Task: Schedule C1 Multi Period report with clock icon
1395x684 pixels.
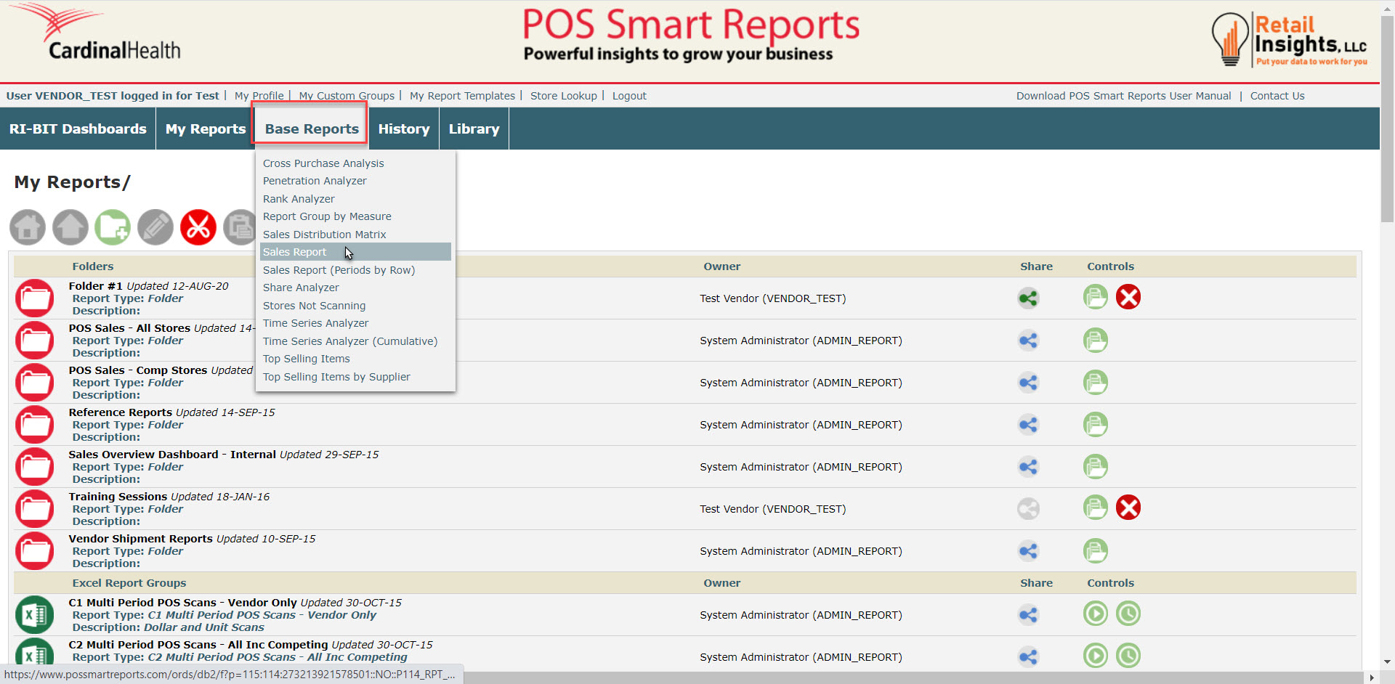Action: [1128, 614]
